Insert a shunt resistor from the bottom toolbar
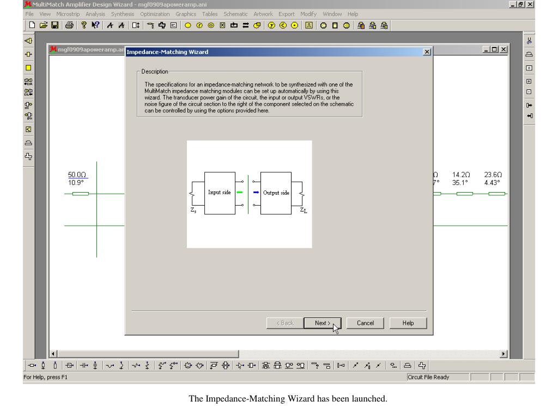Screen dimensions: 558x419 [147, 366]
